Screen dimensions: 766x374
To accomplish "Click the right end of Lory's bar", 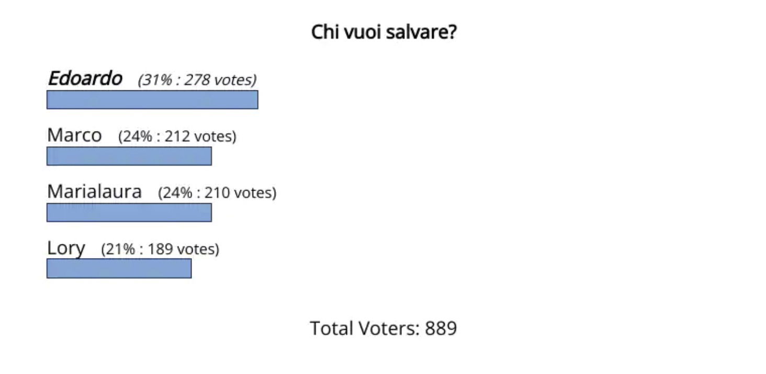I will (189, 269).
